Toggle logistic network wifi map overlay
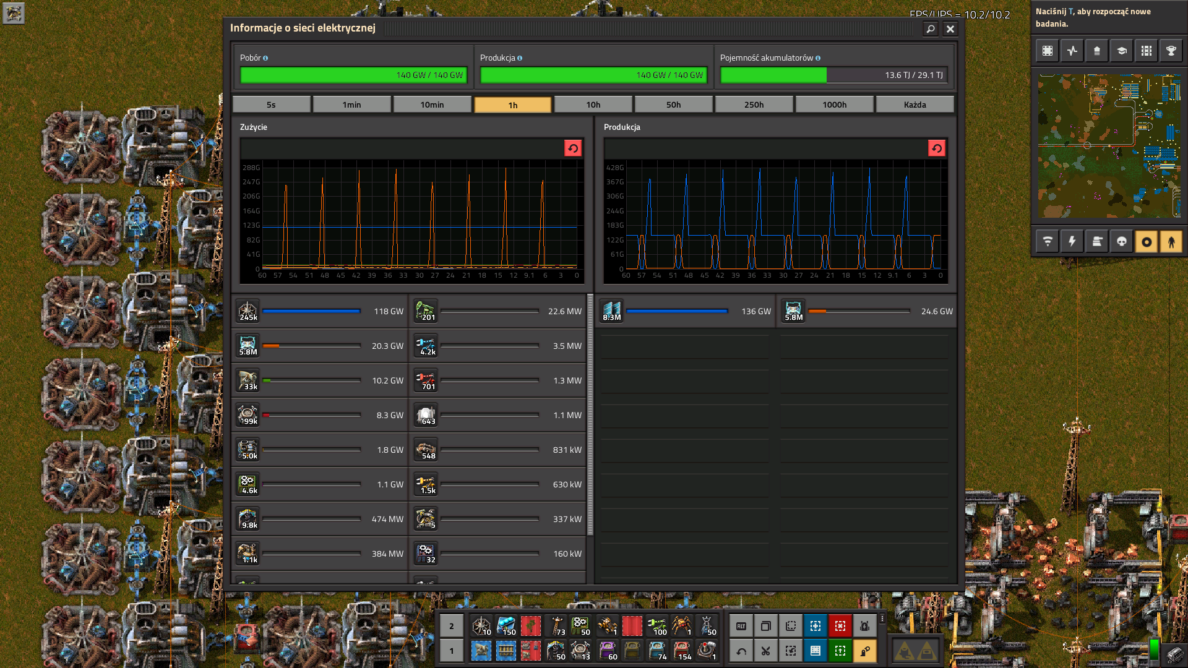Screen dimensions: 1188x668 [x=1047, y=242]
